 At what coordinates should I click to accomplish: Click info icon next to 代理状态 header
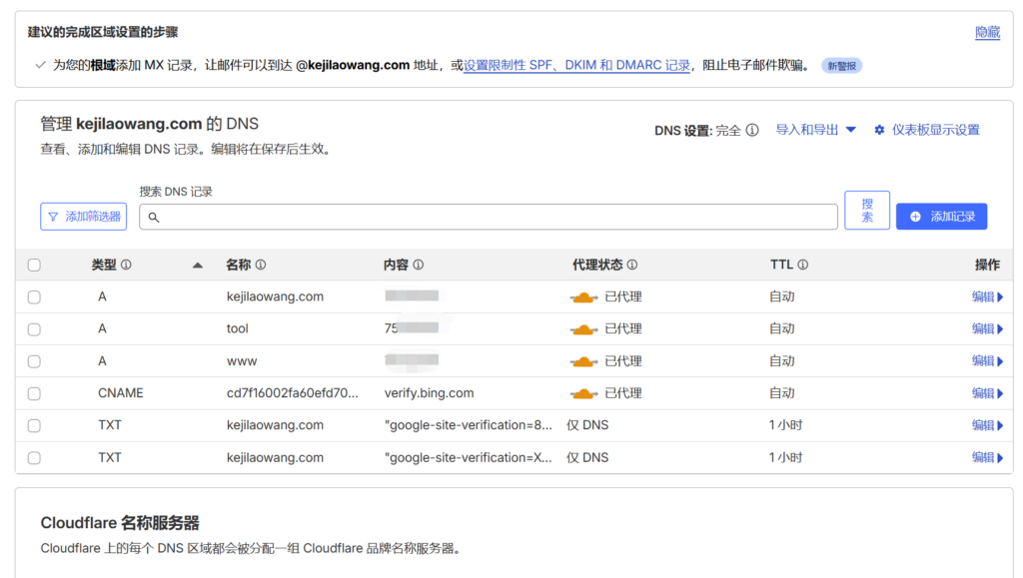pos(632,265)
